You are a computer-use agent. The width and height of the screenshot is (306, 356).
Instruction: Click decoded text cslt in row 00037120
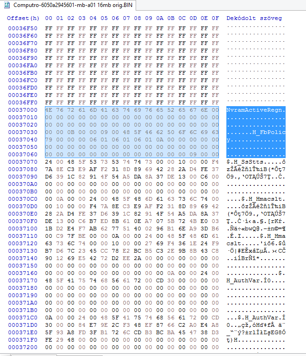click(x=234, y=243)
